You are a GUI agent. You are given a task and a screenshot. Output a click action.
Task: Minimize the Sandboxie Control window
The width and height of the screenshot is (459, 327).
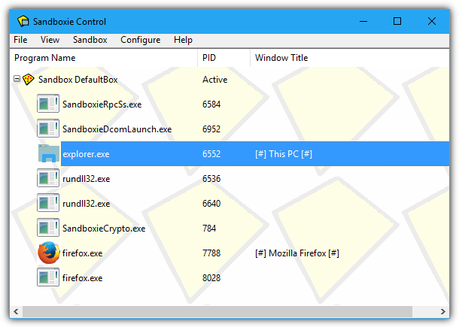click(x=363, y=21)
